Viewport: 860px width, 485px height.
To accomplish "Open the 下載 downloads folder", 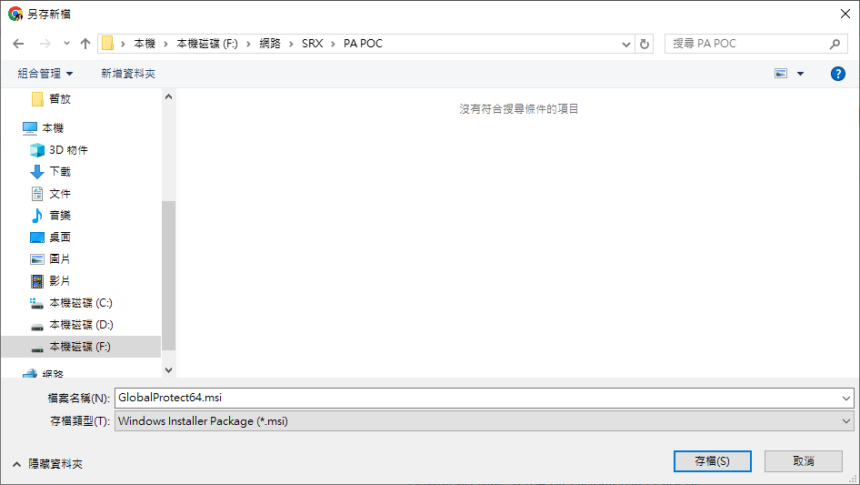I will point(60,172).
